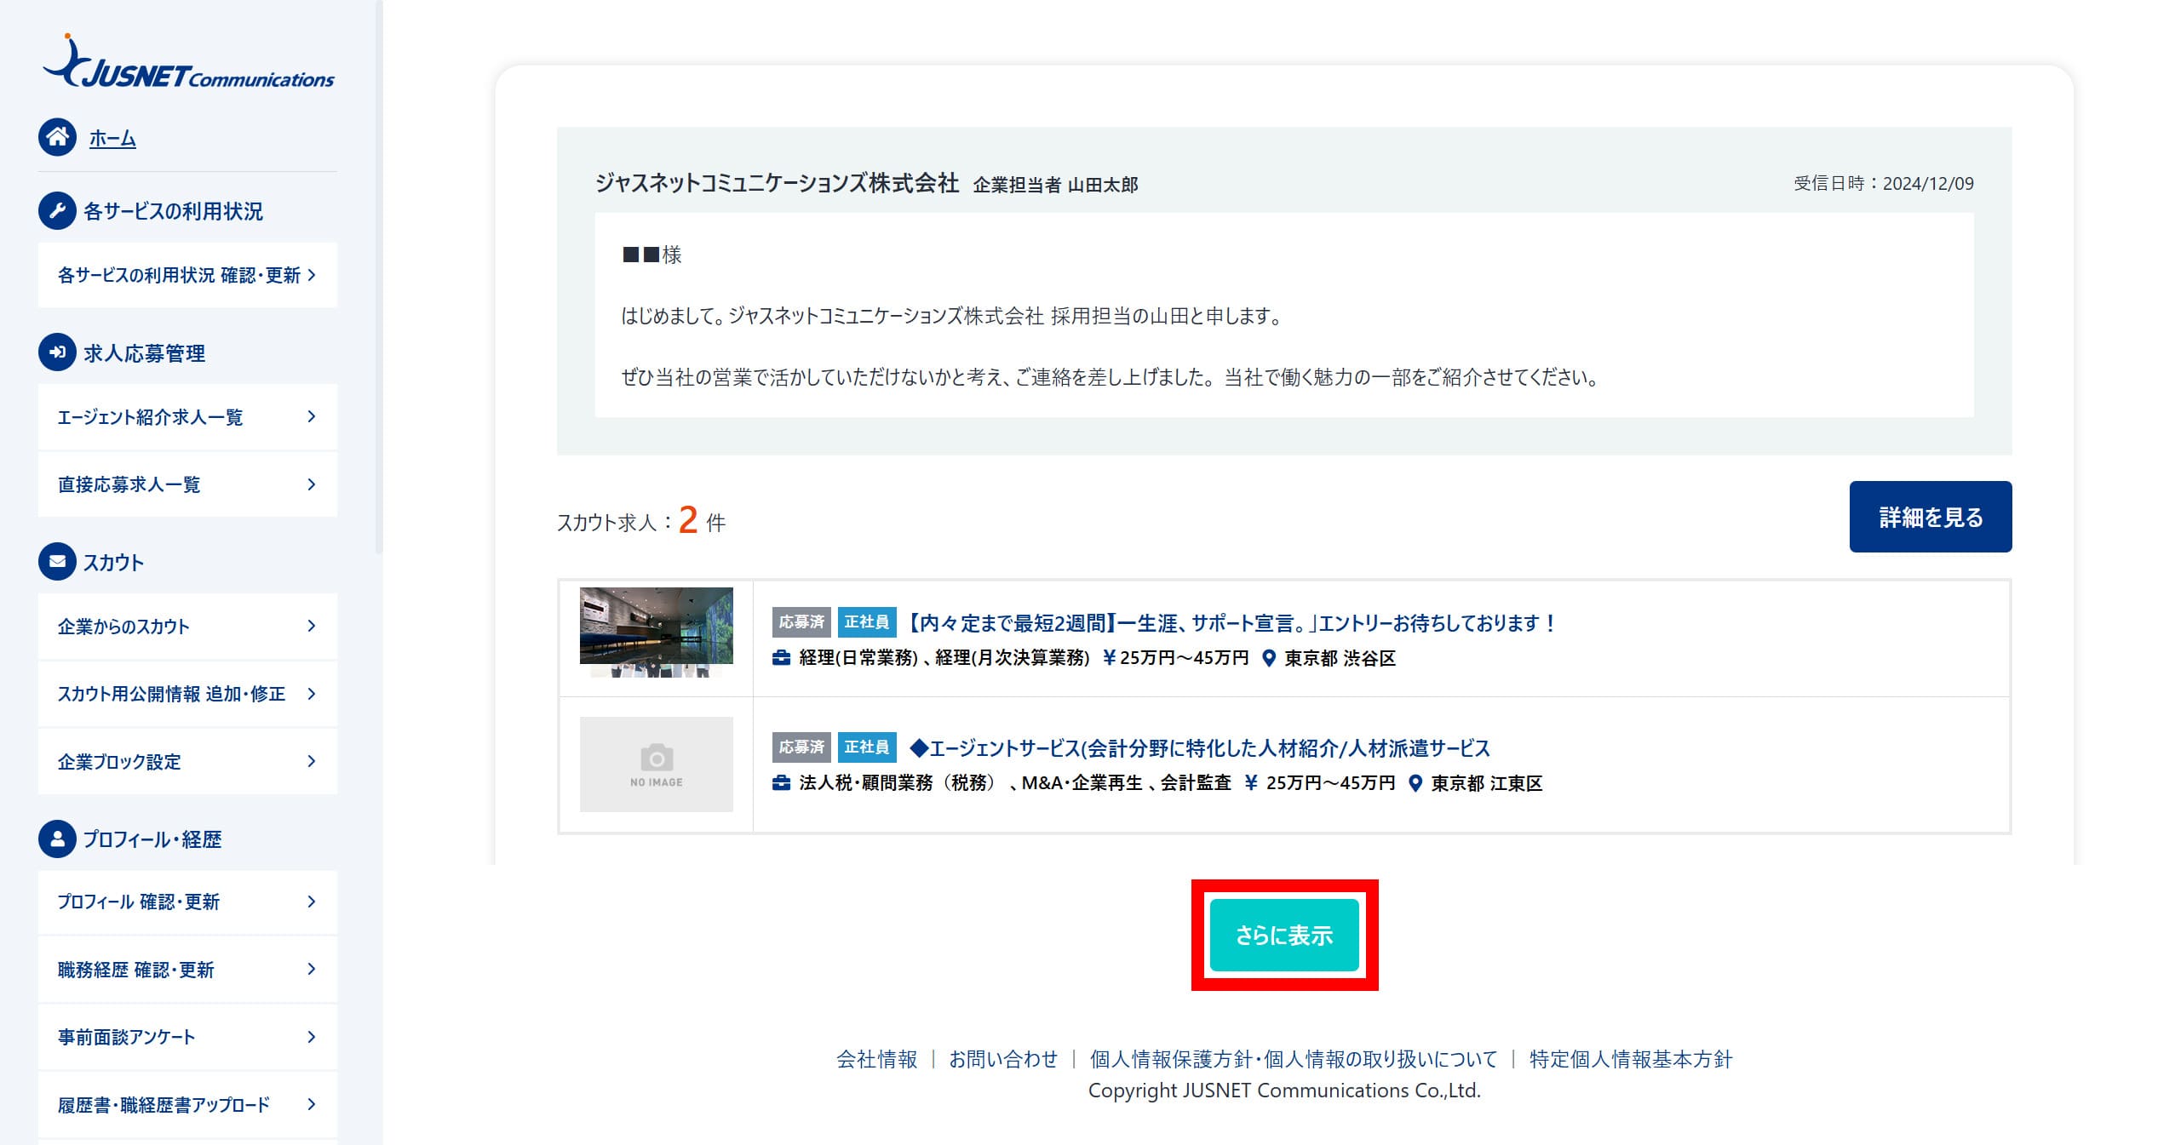Click chevron on 職務経歴 確認・更新 row
This screenshot has width=2181, height=1145.
pos(311,969)
